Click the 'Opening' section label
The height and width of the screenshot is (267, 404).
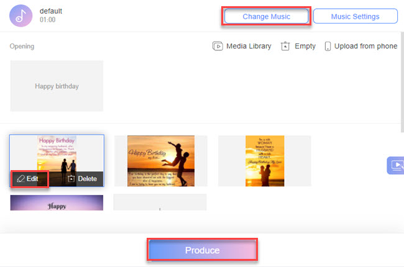(22, 47)
